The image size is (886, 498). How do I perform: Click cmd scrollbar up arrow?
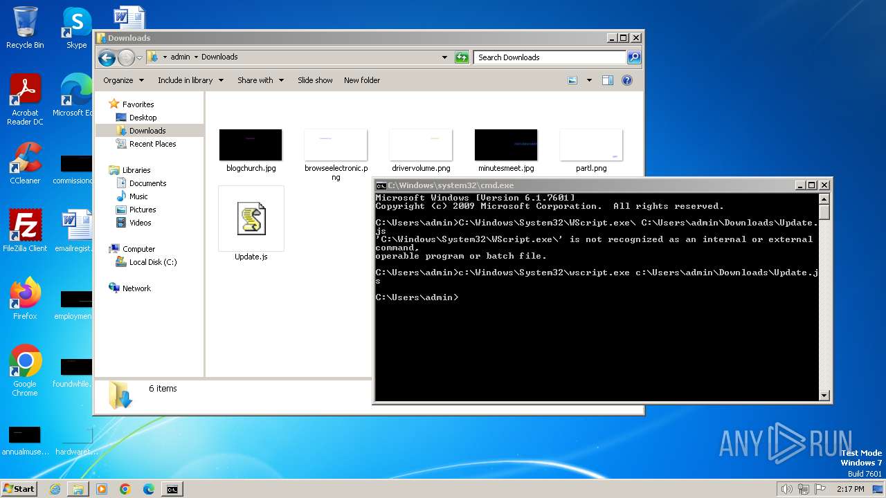coord(824,199)
